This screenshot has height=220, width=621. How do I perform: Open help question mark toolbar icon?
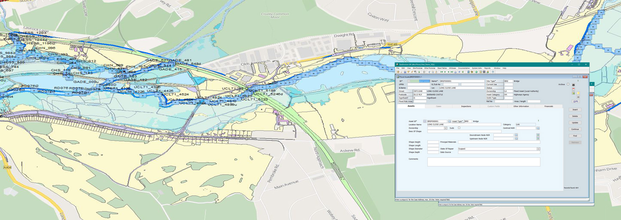click(493, 72)
